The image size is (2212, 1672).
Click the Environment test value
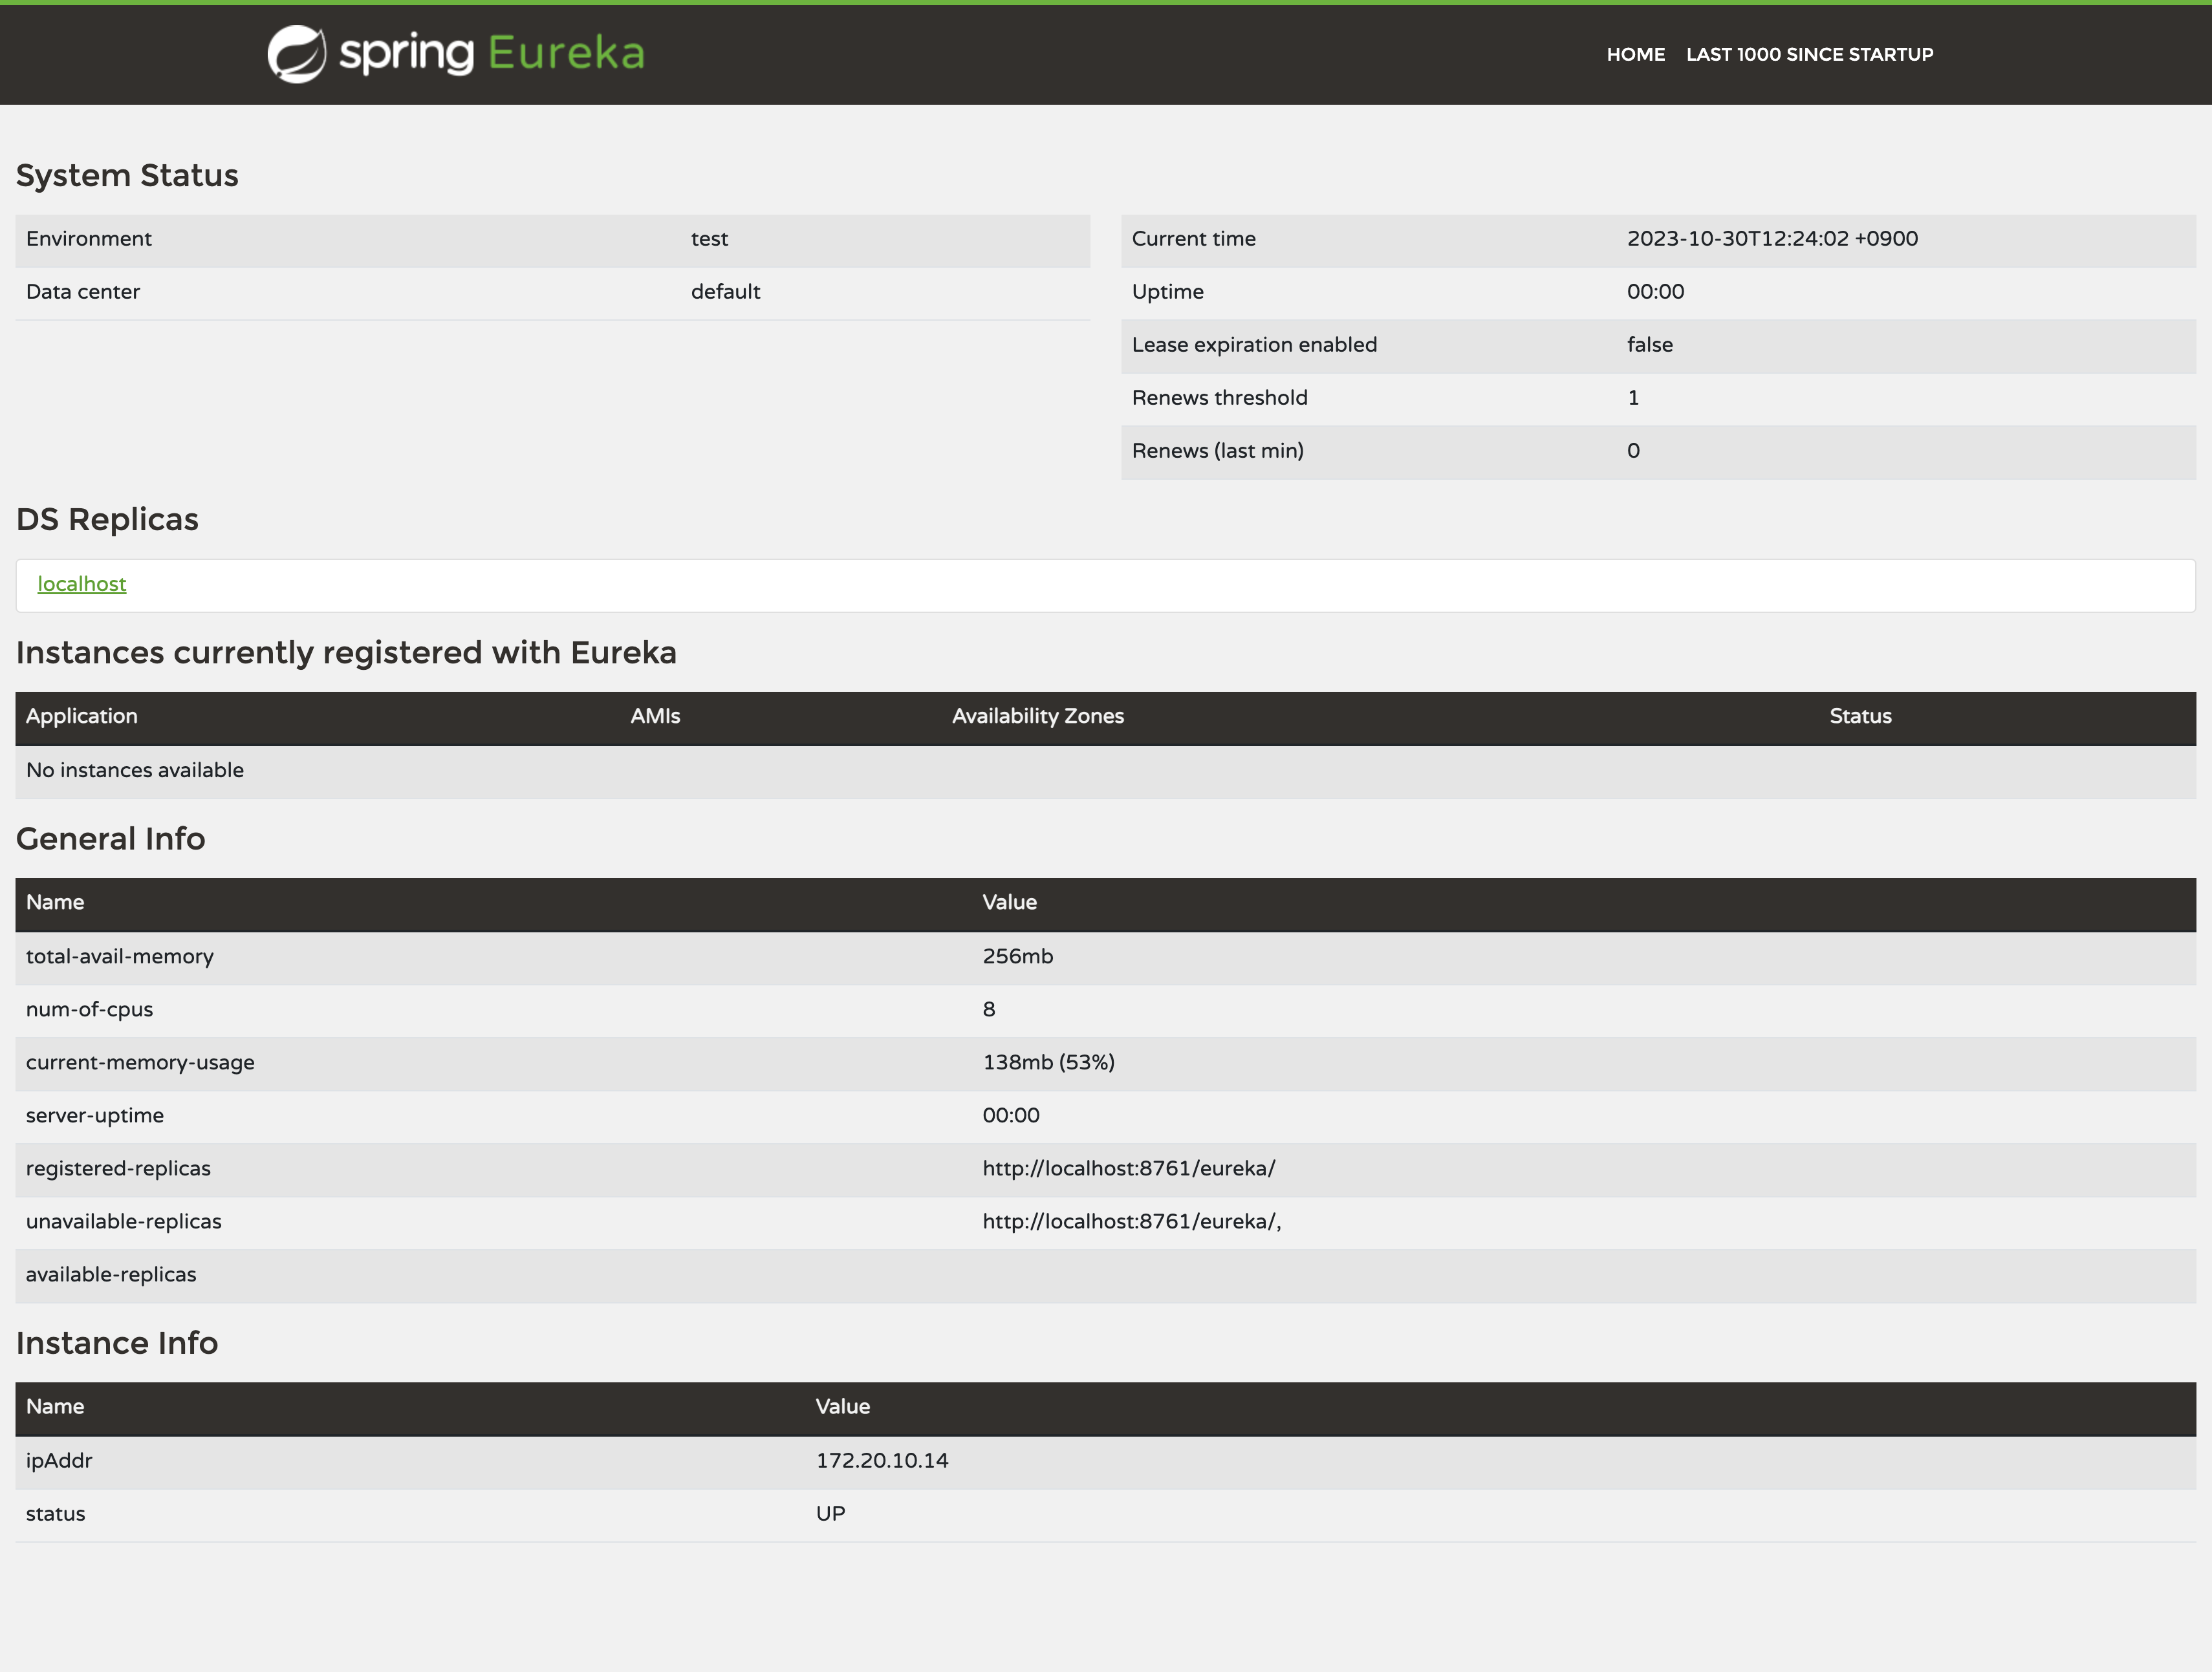tap(709, 239)
